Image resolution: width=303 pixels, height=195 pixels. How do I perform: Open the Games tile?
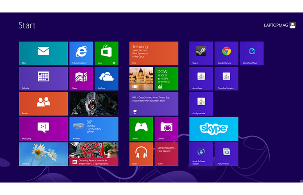[141, 129]
